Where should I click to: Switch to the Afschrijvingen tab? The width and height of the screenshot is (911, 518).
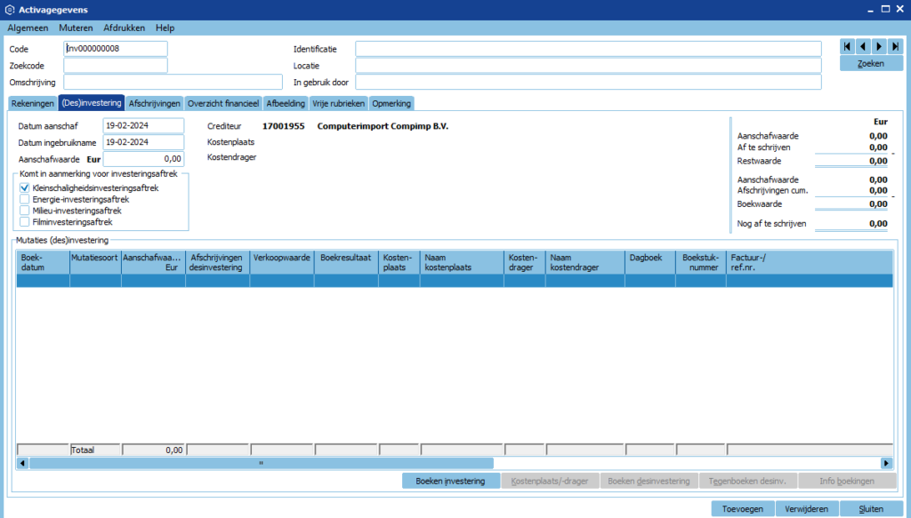pyautogui.click(x=155, y=103)
